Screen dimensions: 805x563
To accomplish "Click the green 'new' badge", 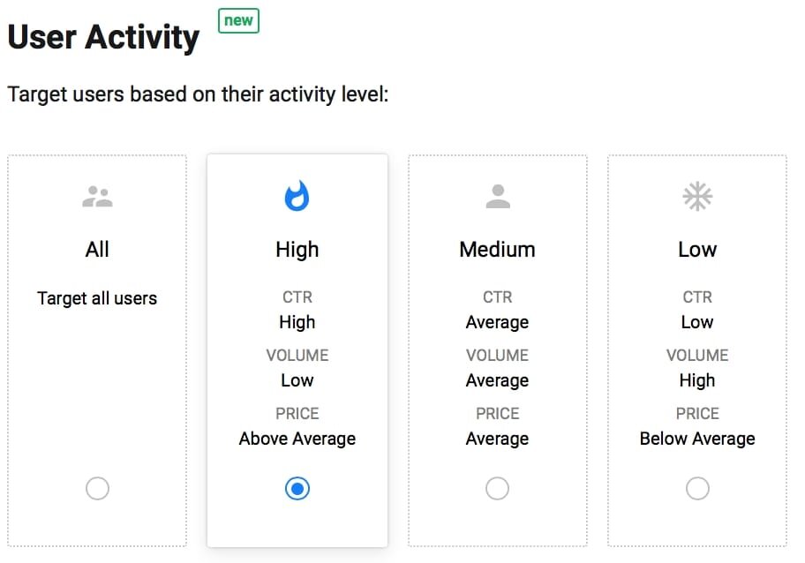I will click(238, 21).
